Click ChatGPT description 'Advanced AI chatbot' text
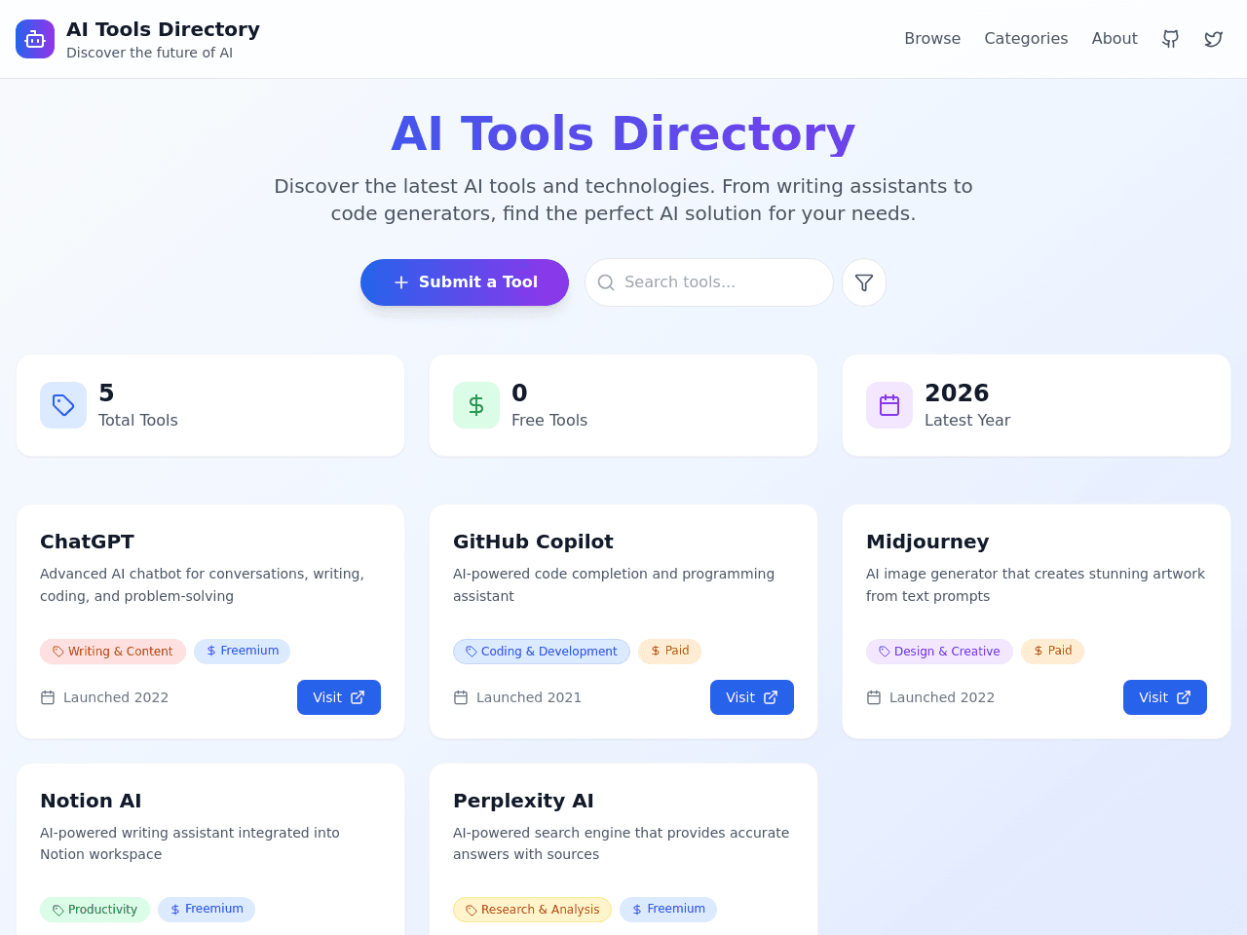The image size is (1247, 935). 202,584
